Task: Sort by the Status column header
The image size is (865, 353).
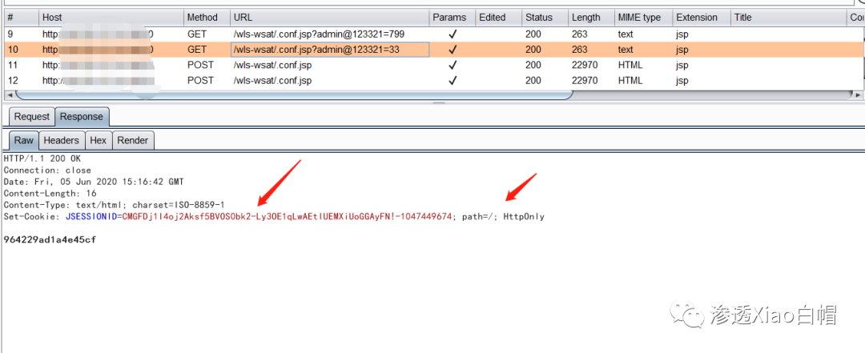Action: click(x=545, y=18)
